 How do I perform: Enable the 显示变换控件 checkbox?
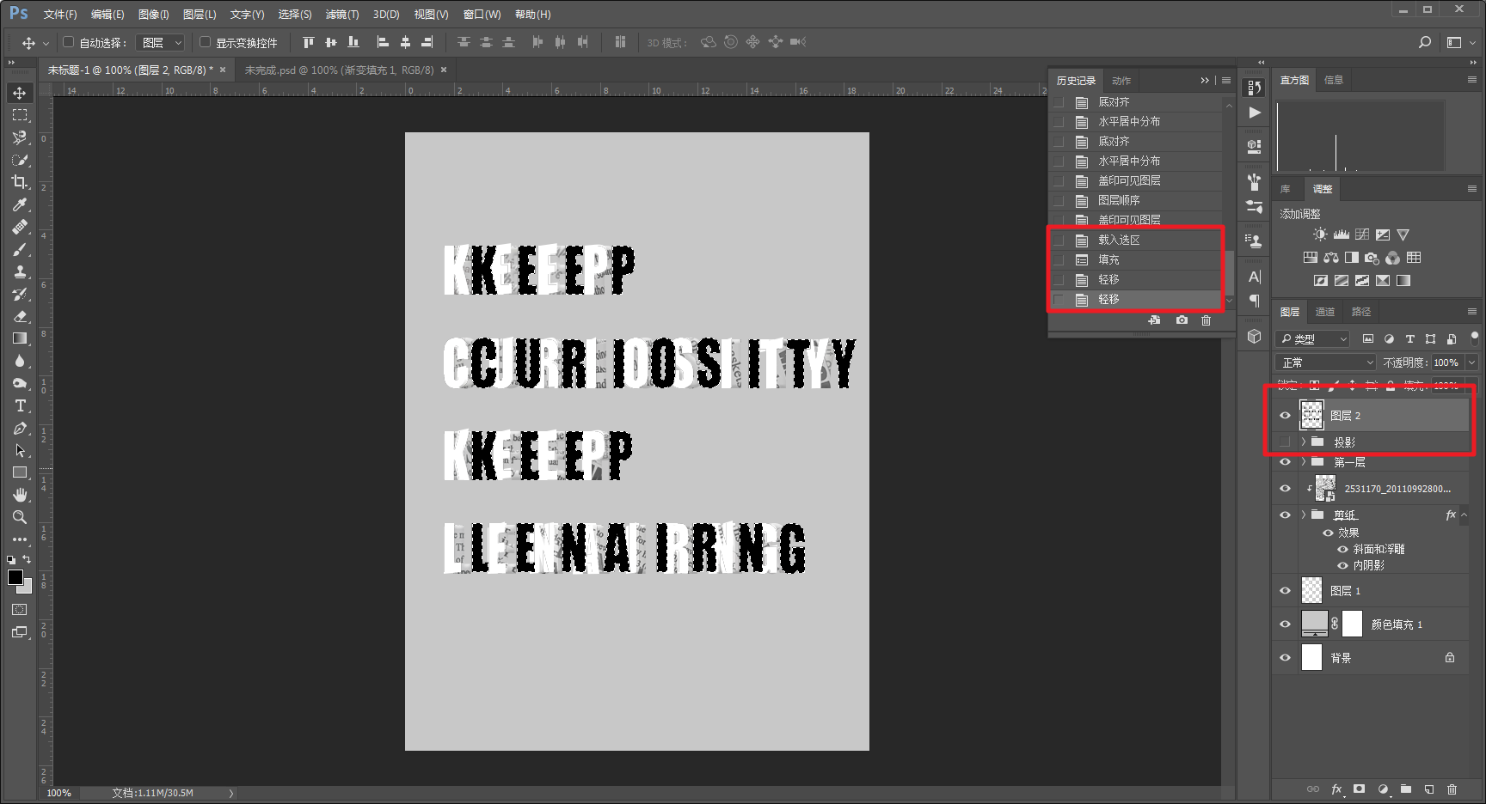[206, 41]
